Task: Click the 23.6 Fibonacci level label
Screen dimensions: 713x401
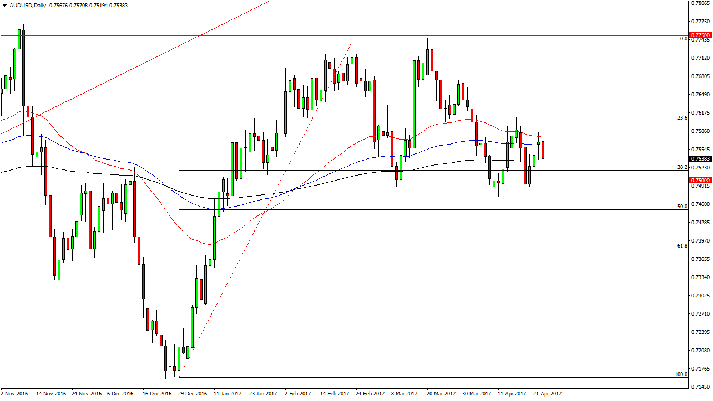Action: click(682, 117)
